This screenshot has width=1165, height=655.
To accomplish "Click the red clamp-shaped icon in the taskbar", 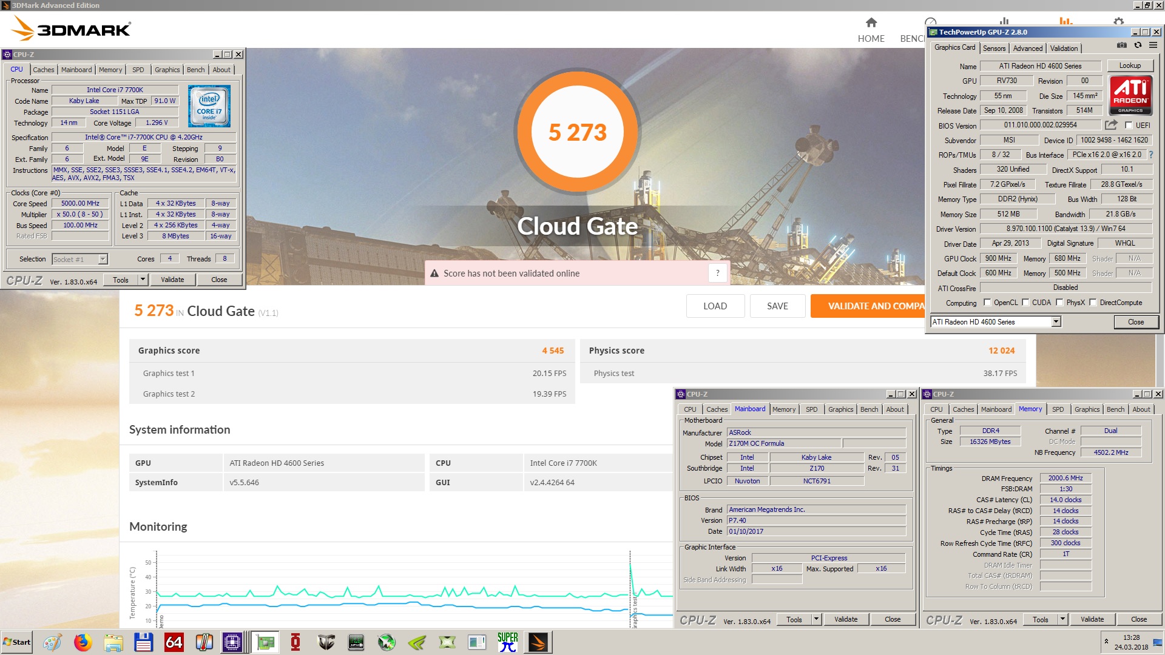I will click(295, 642).
